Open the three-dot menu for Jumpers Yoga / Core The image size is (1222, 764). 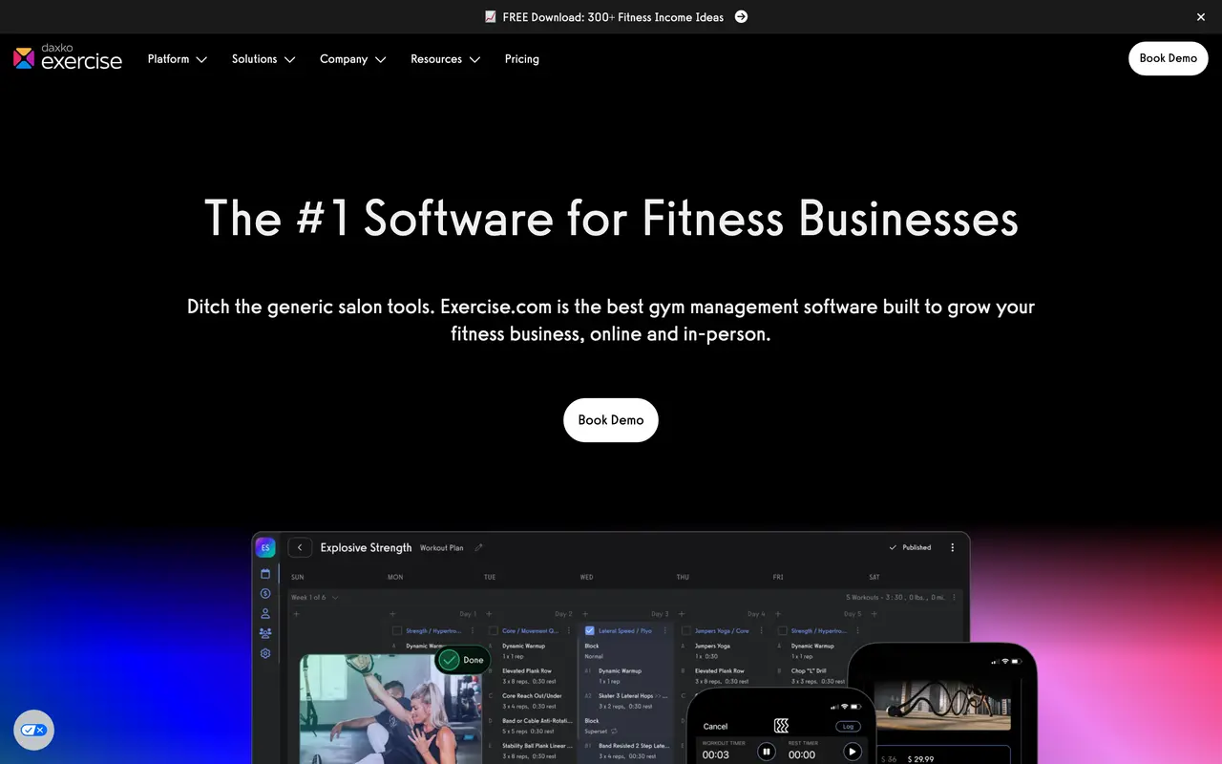[761, 631]
